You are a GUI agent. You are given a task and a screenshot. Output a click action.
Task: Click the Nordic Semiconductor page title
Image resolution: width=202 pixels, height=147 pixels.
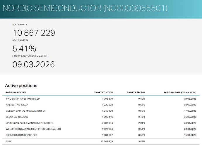pyautogui.click(x=85, y=8)
